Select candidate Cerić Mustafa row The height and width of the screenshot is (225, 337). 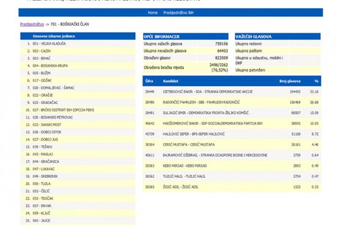pos(232,145)
